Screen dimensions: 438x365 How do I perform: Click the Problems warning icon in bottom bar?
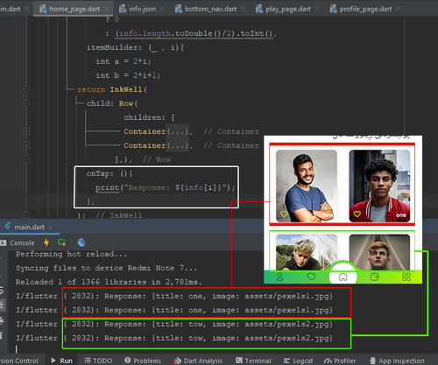click(x=127, y=361)
